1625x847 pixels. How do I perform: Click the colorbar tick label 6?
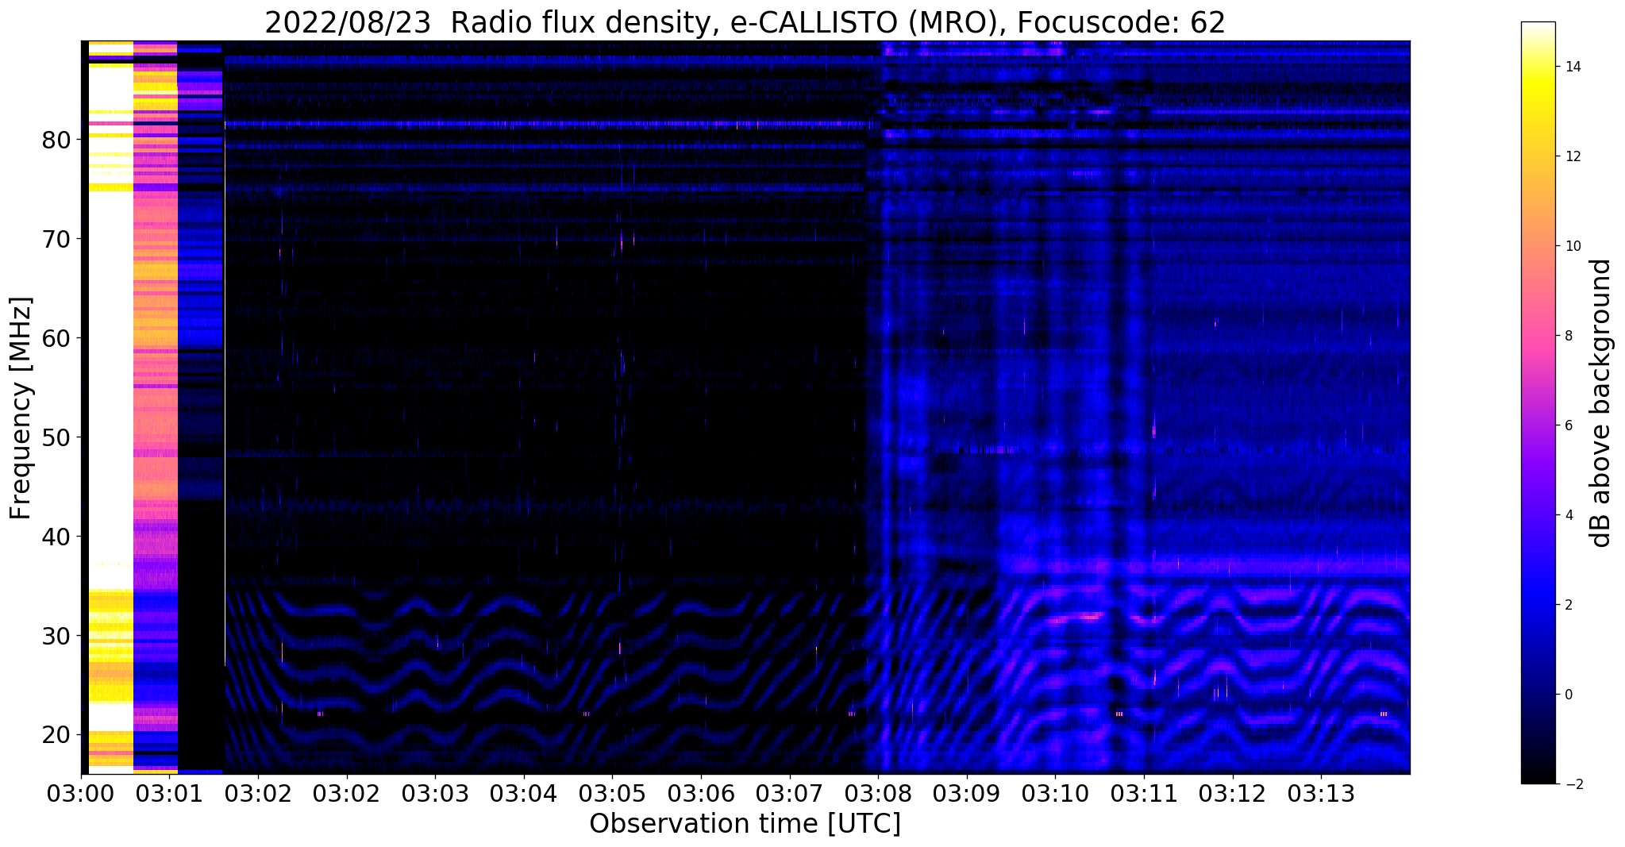click(1568, 425)
